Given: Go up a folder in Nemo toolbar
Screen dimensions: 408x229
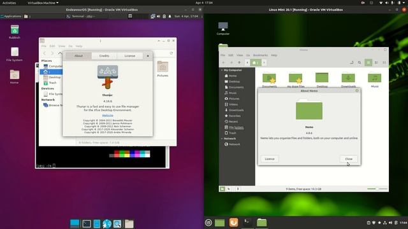Looking at the screenshot, I should pyautogui.click(x=240, y=62).
